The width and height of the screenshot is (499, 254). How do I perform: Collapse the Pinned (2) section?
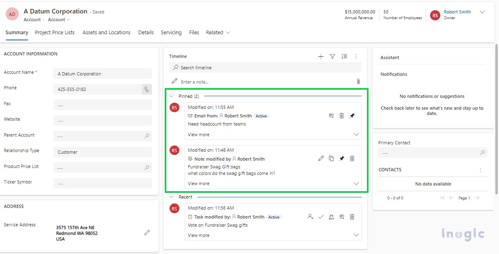(x=171, y=96)
